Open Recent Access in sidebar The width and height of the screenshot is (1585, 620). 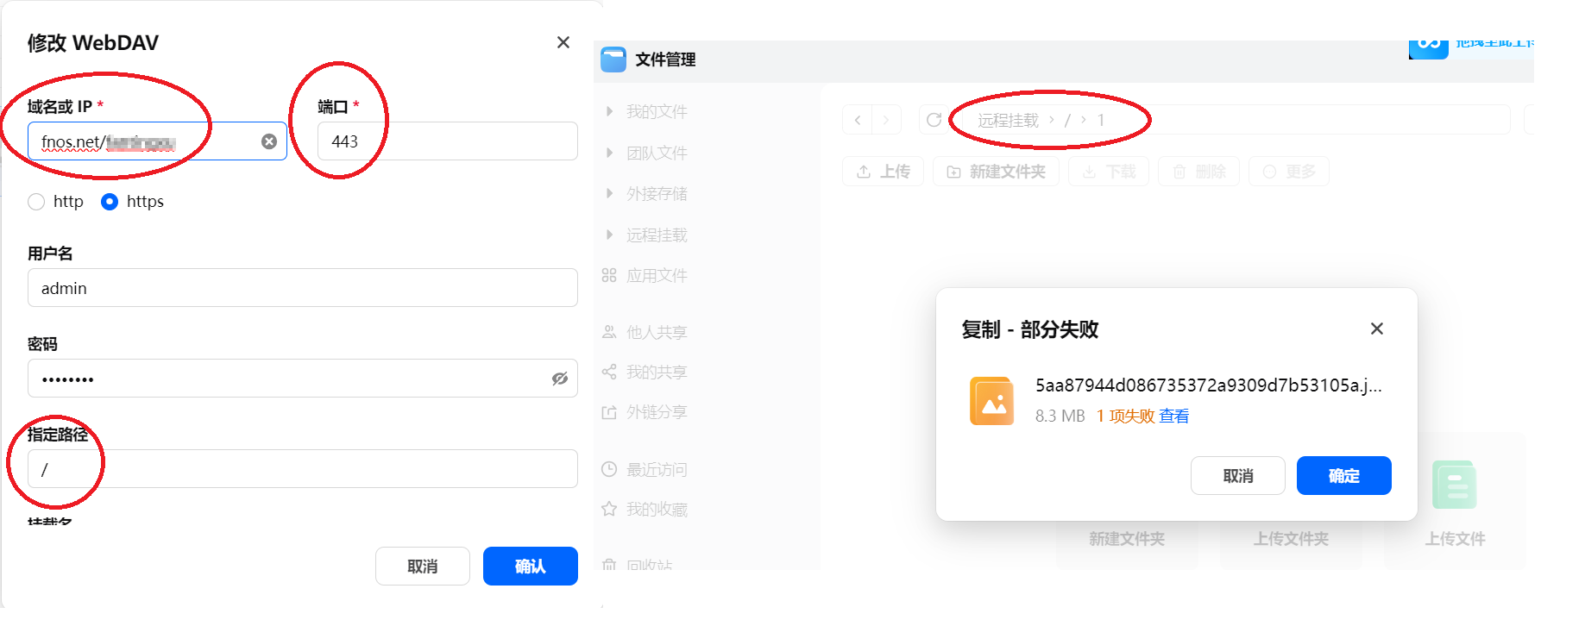(657, 469)
